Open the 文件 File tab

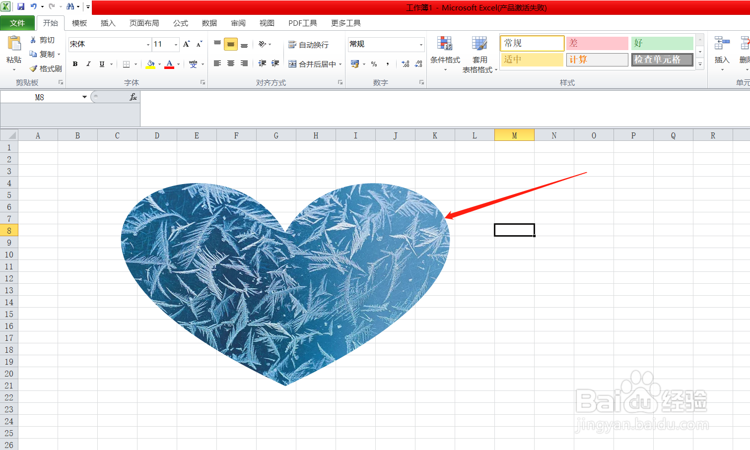17,23
